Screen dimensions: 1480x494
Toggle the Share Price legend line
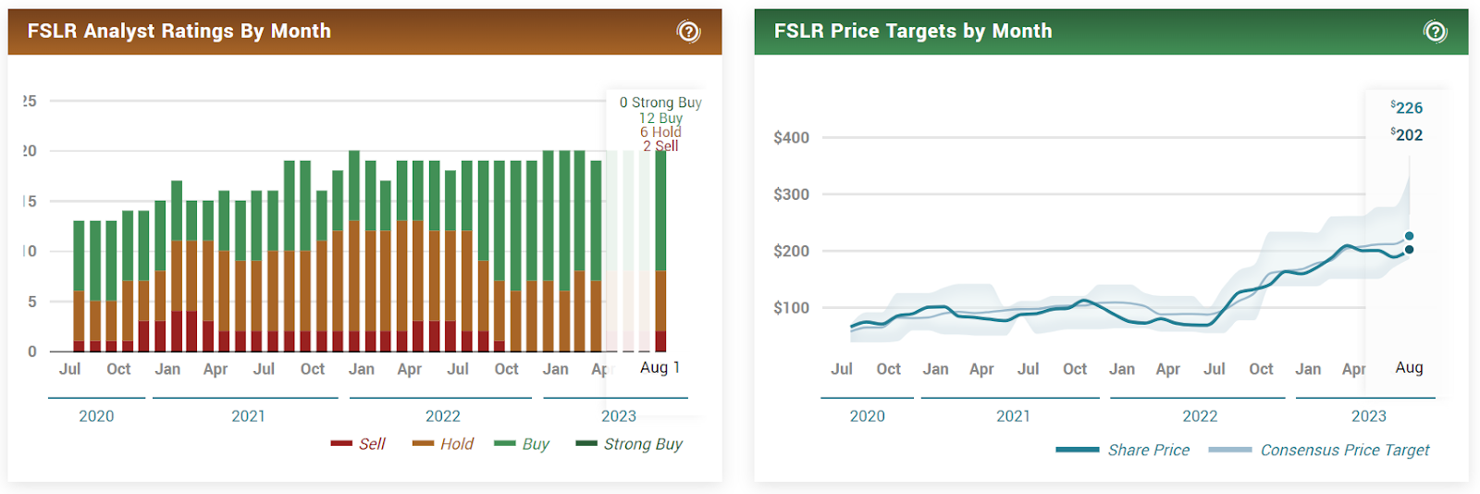1123,451
